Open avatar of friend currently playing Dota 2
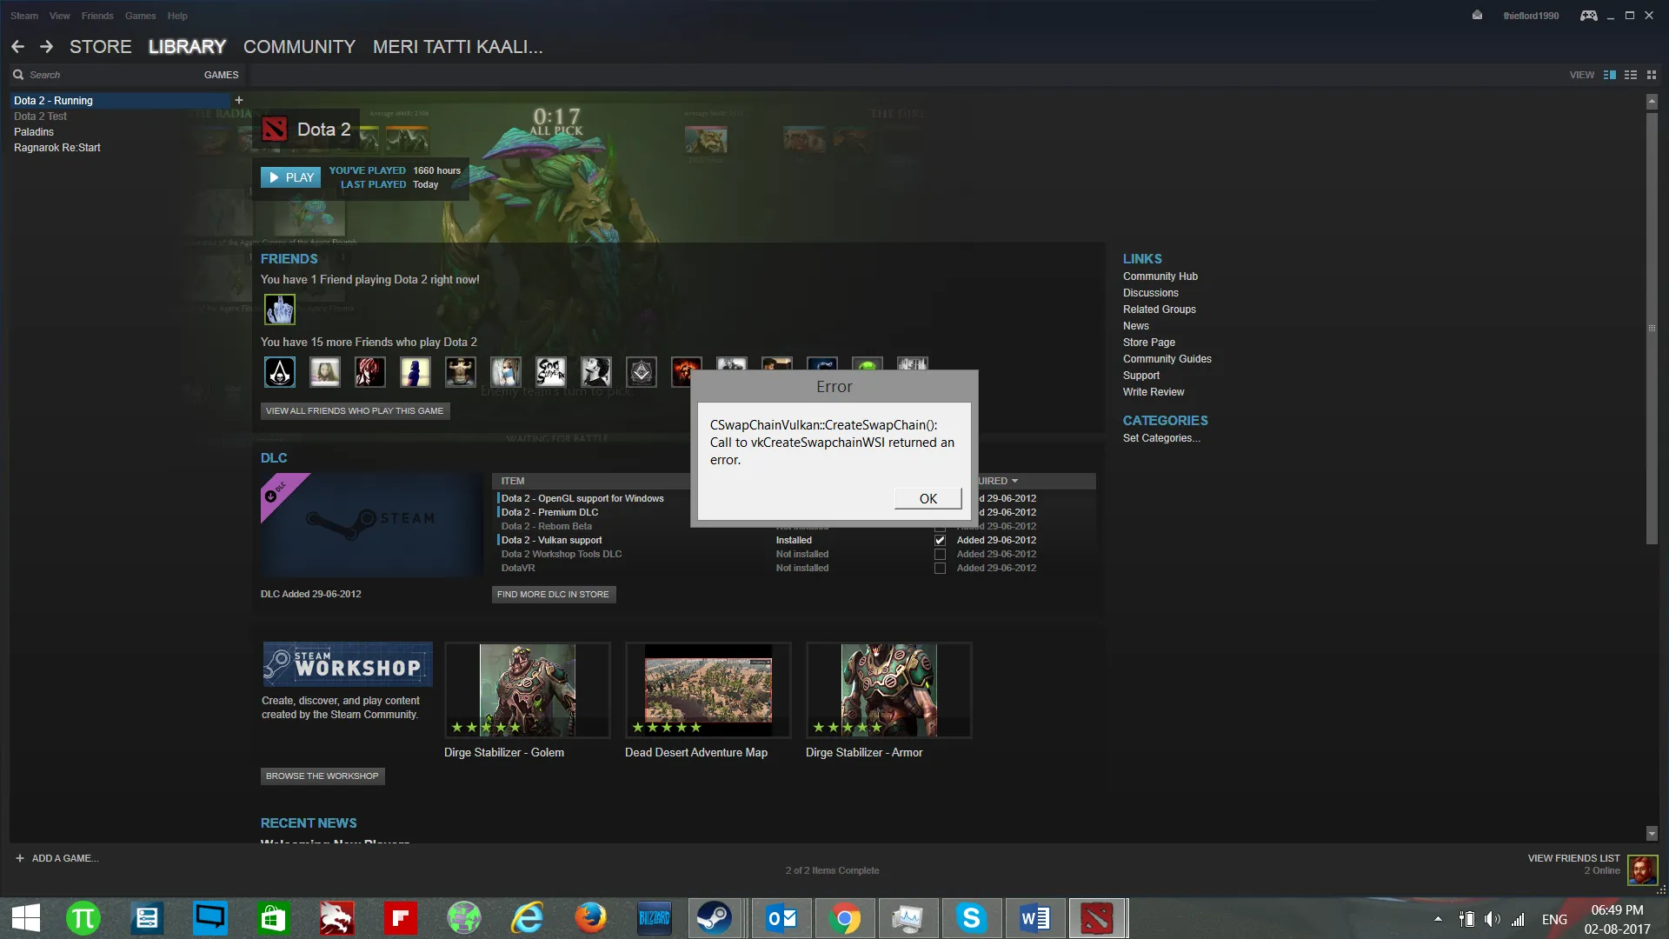1669x939 pixels. point(280,310)
